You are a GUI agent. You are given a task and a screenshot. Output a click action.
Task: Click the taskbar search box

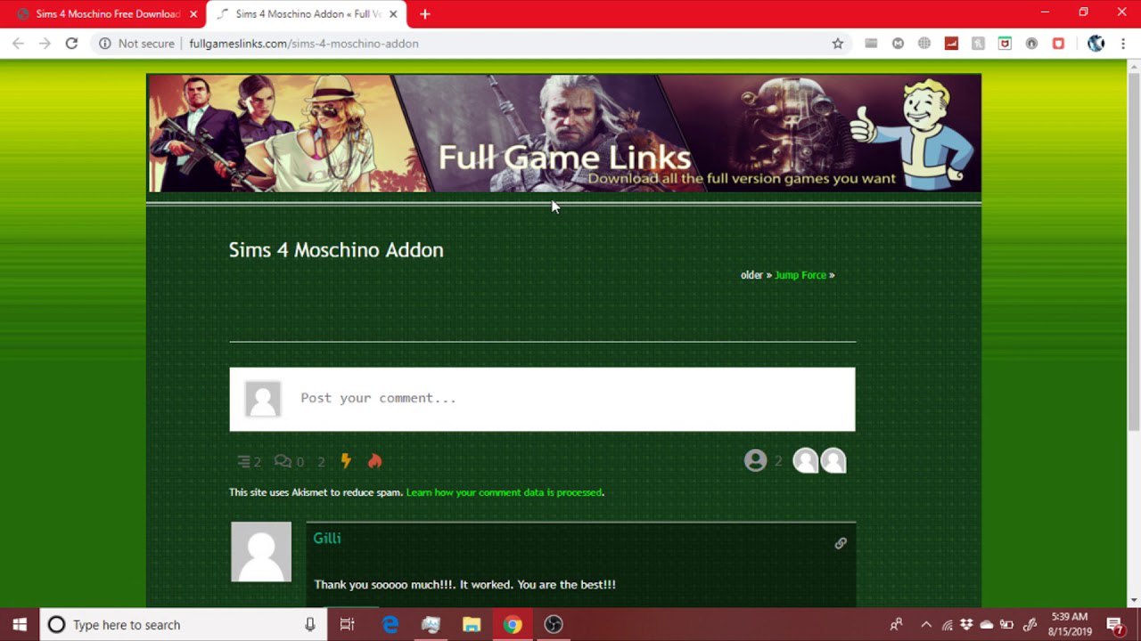(183, 624)
